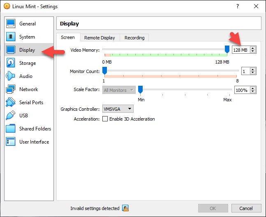Select the Audio speaker icon

pyautogui.click(x=11, y=76)
